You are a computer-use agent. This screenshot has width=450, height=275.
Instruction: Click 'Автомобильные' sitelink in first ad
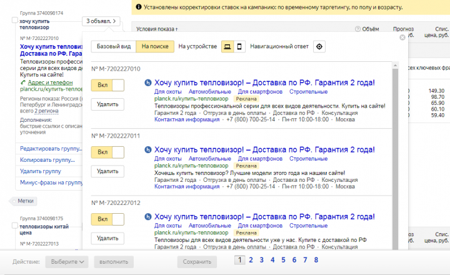(210, 92)
